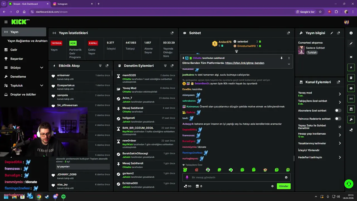Open the pinned message three-dot options
The image size is (357, 201).
[289, 58]
